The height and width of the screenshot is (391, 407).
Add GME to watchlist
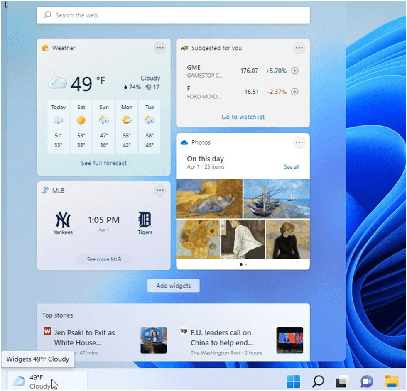(294, 71)
